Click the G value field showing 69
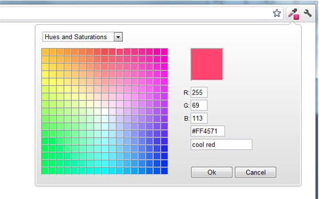319x199 pixels. (199, 105)
